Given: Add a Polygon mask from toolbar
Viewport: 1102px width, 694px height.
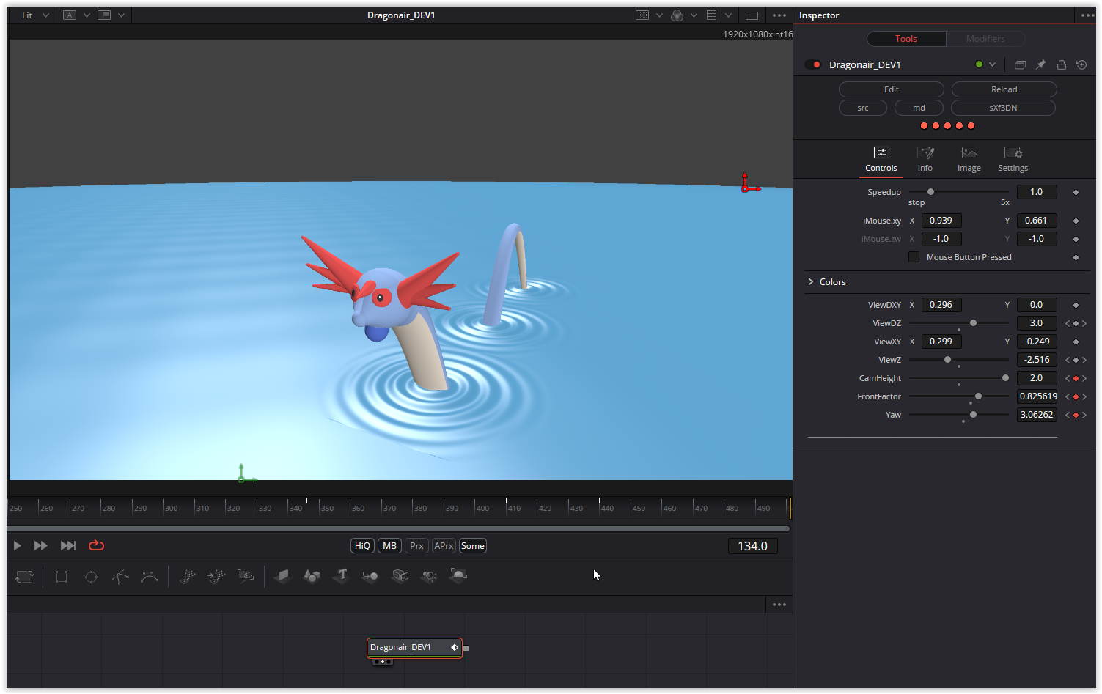Looking at the screenshot, I should coord(120,577).
